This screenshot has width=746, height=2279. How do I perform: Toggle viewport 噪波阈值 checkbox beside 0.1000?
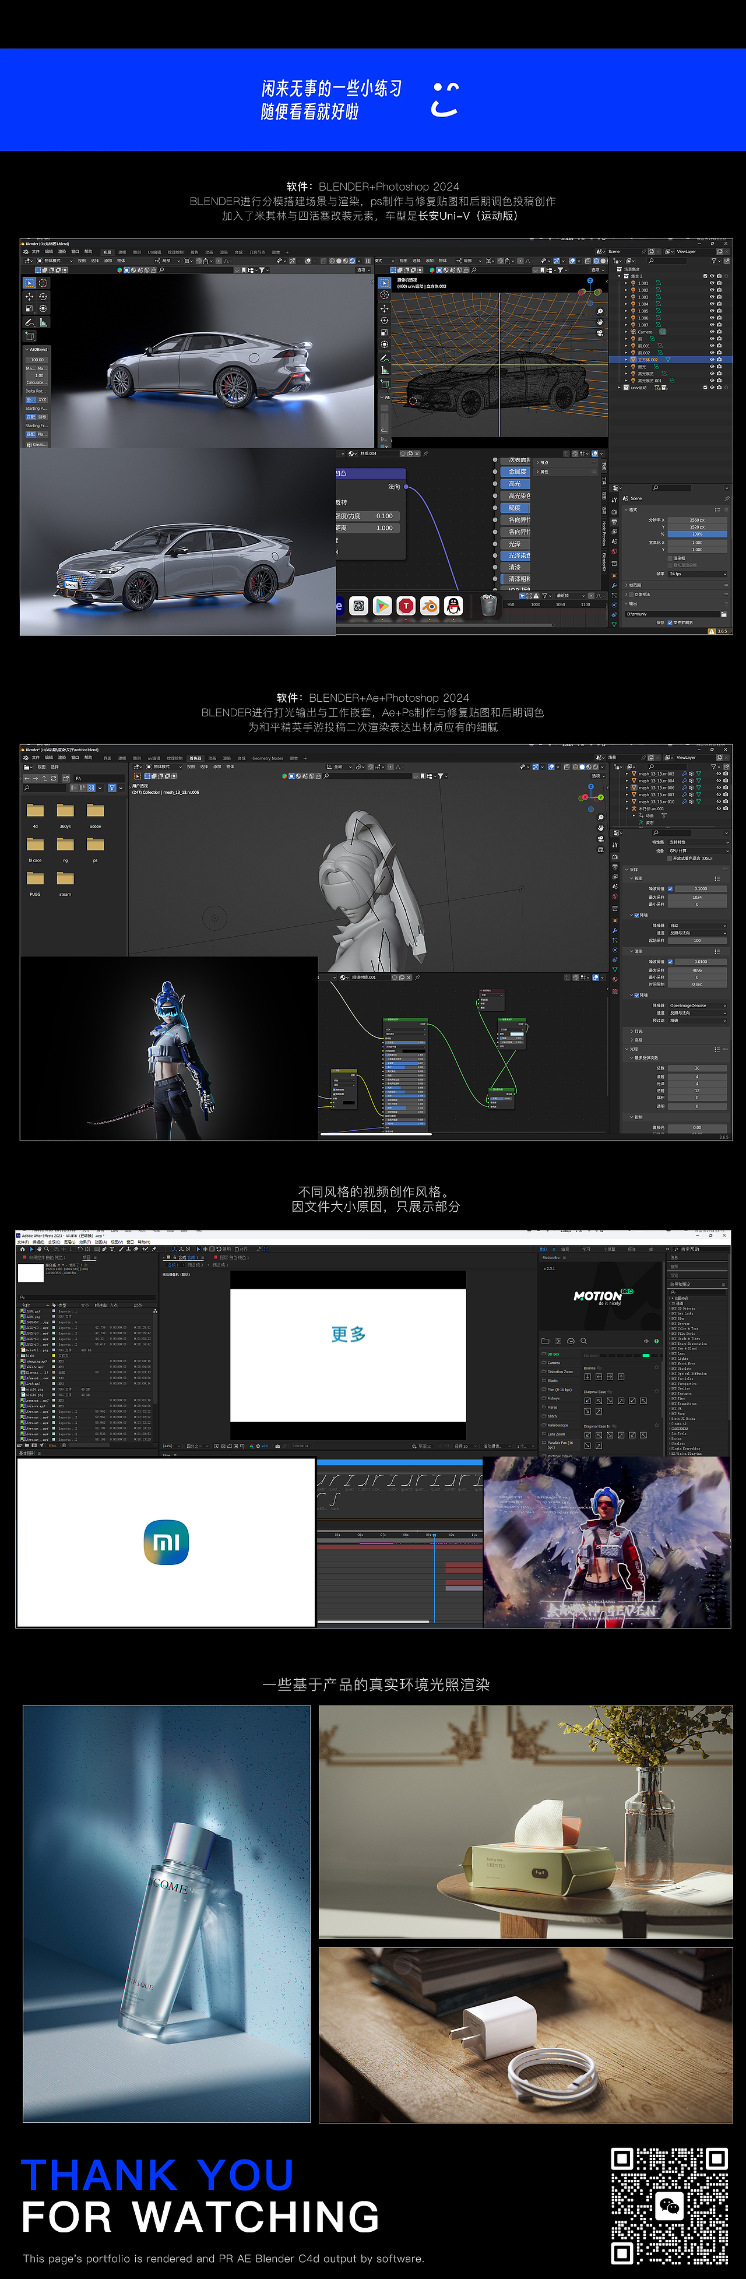(670, 888)
